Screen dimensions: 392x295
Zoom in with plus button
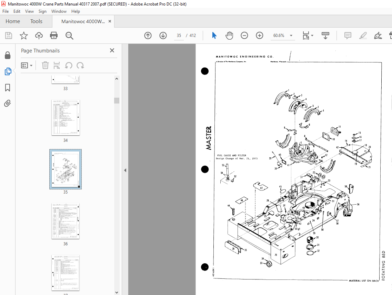pyautogui.click(x=260, y=36)
